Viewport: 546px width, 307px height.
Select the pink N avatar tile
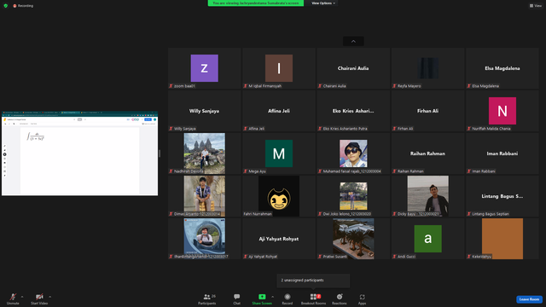[502, 111]
